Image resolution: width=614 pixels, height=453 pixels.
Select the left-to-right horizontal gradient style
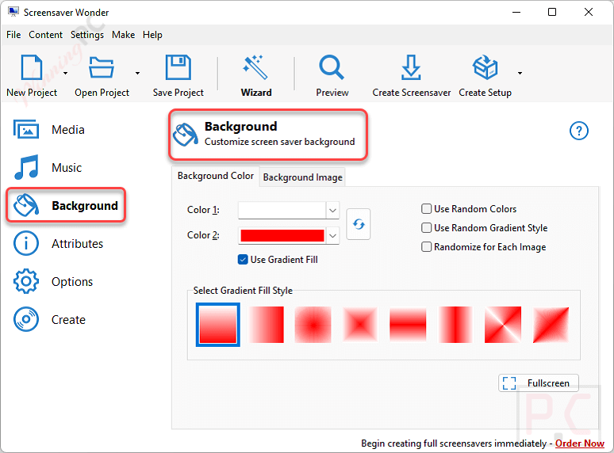click(266, 325)
